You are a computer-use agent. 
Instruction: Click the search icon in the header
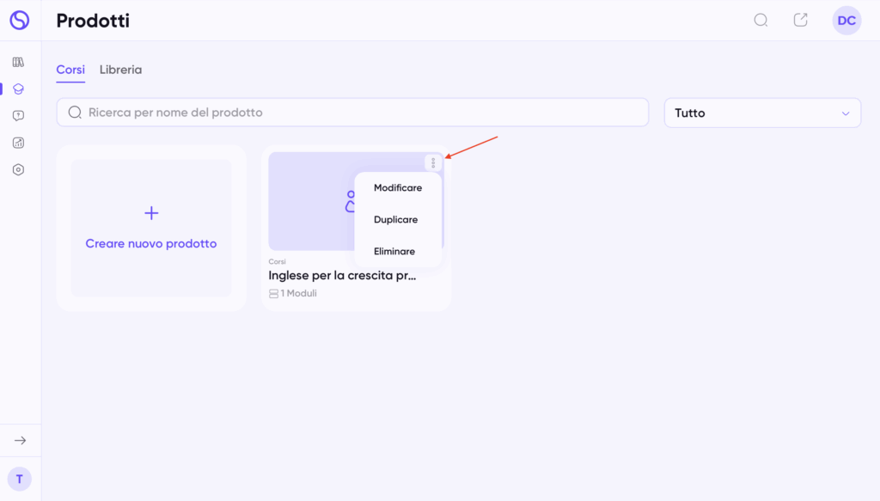(761, 20)
